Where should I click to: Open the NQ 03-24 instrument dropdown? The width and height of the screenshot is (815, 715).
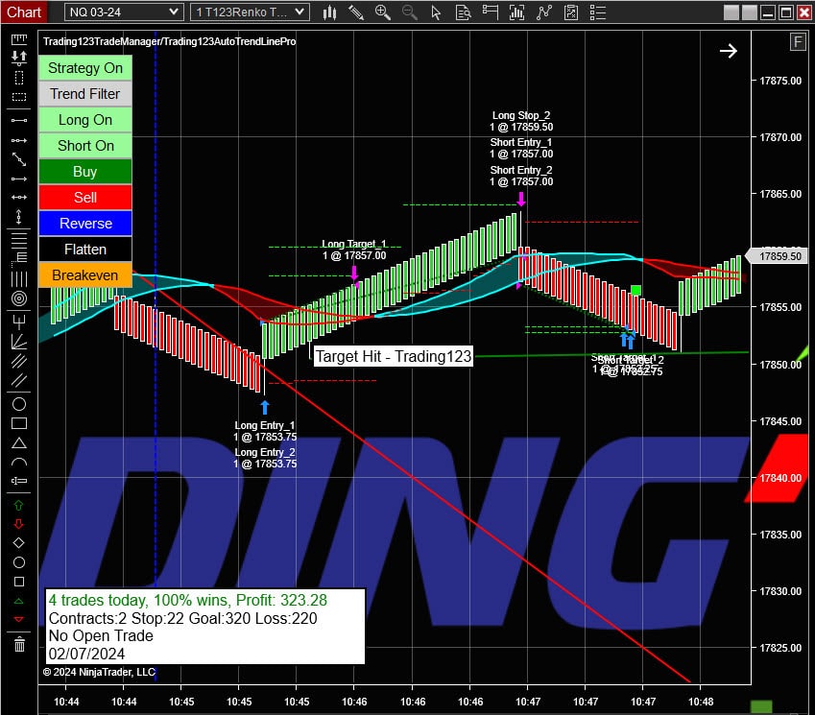tap(124, 12)
